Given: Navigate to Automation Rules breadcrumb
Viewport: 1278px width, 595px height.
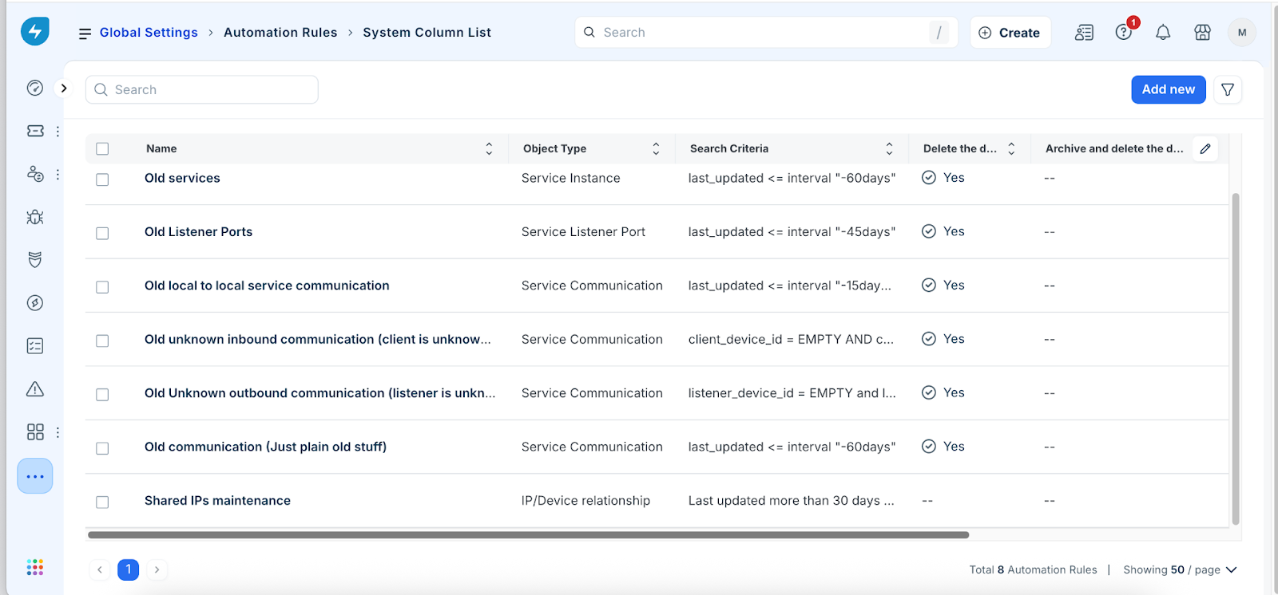Looking at the screenshot, I should point(280,33).
